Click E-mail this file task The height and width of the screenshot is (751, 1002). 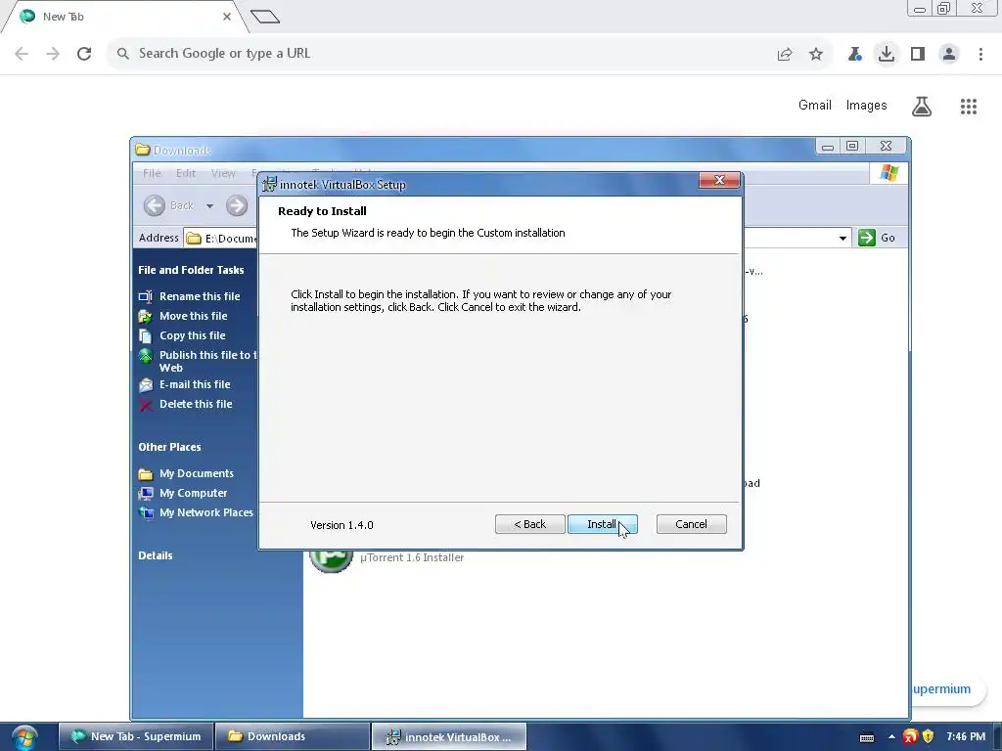tap(195, 384)
